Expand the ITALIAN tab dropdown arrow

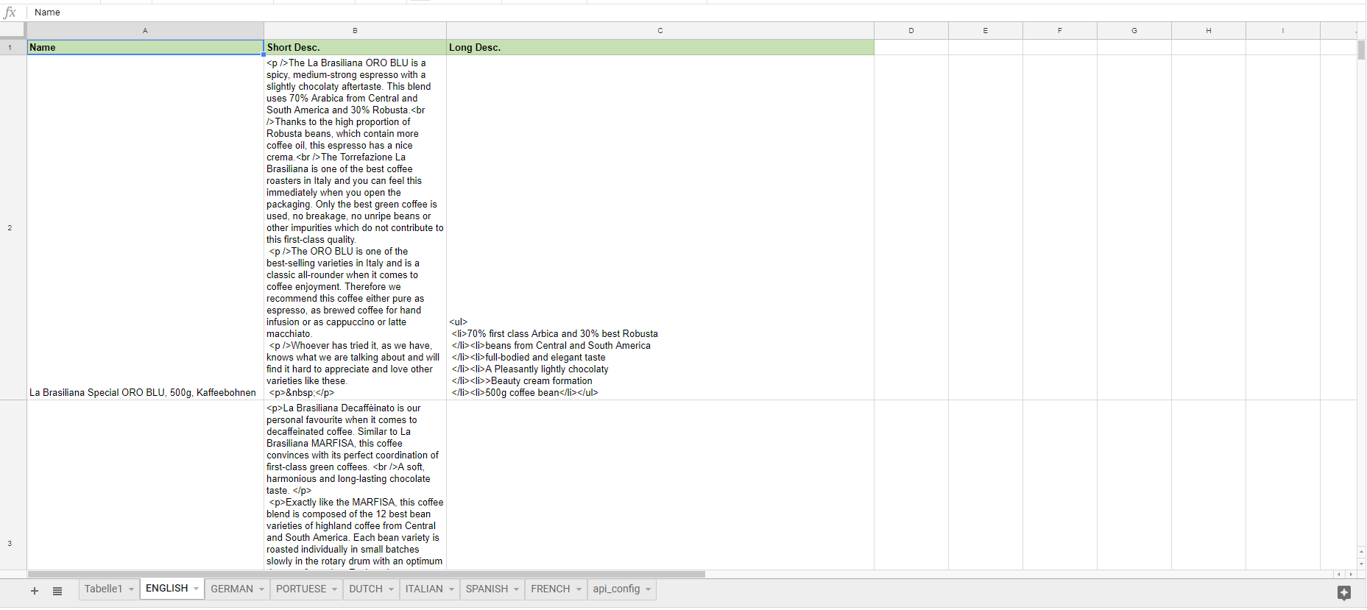(x=451, y=589)
